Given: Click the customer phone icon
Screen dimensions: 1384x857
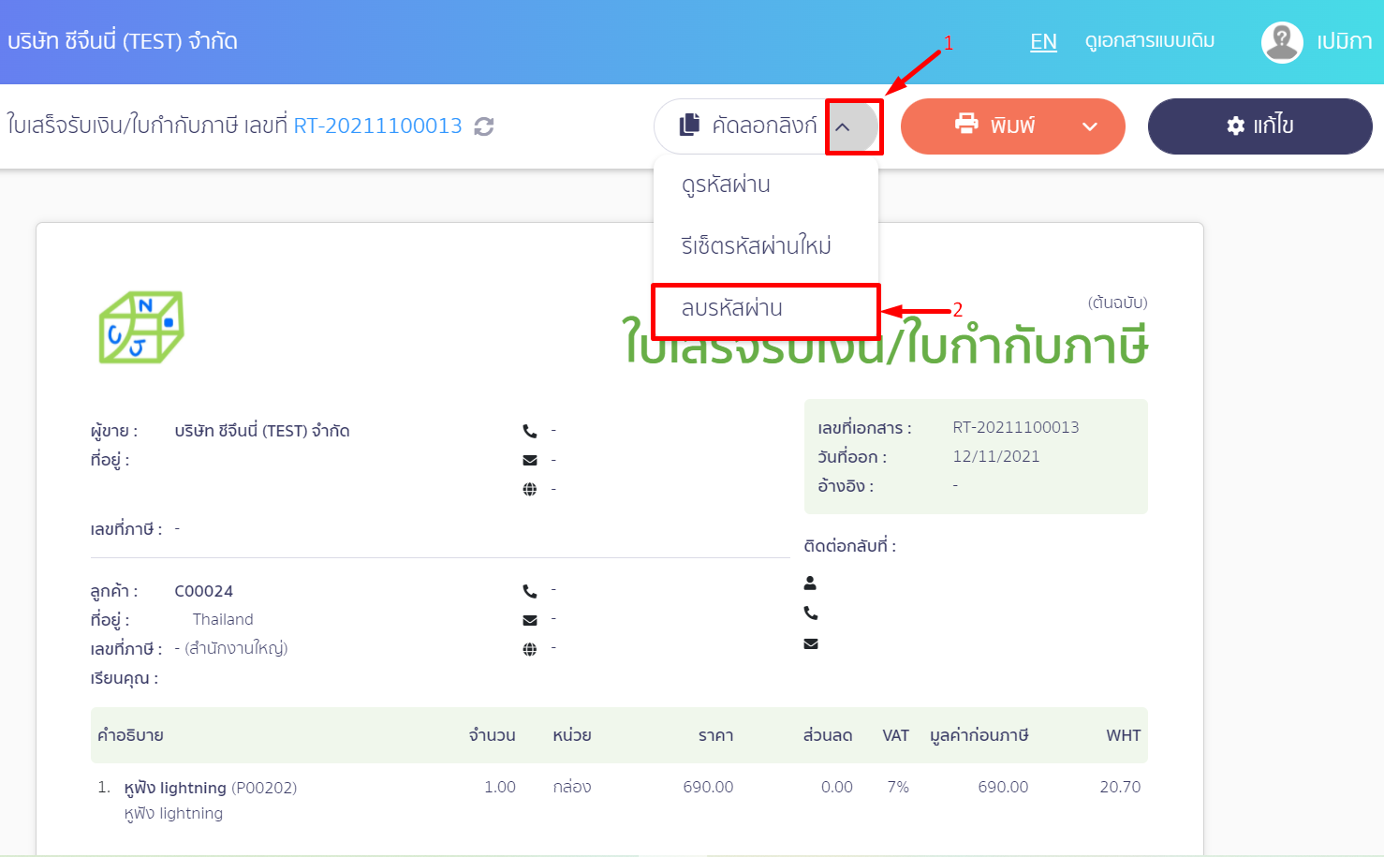Looking at the screenshot, I should click(x=530, y=591).
